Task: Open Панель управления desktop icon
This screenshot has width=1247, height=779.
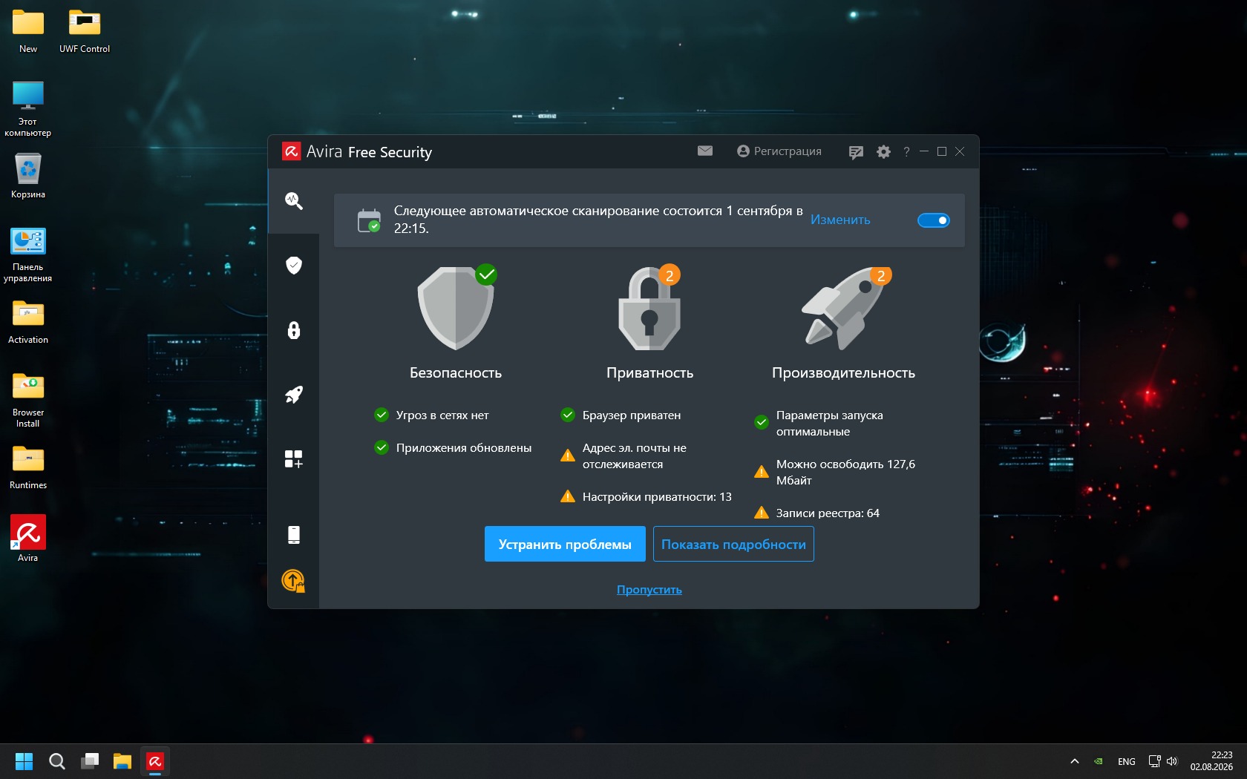Action: tap(28, 255)
